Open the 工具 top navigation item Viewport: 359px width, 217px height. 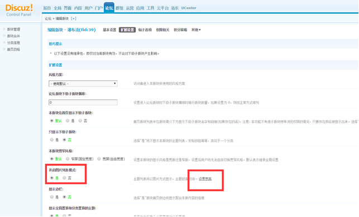150,8
